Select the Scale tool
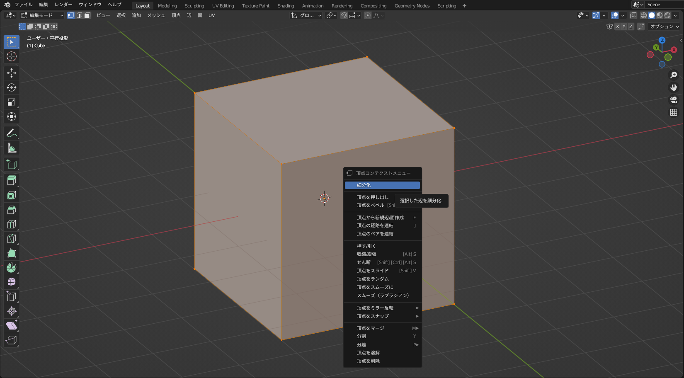Screen dimensions: 684x378 coord(11,102)
